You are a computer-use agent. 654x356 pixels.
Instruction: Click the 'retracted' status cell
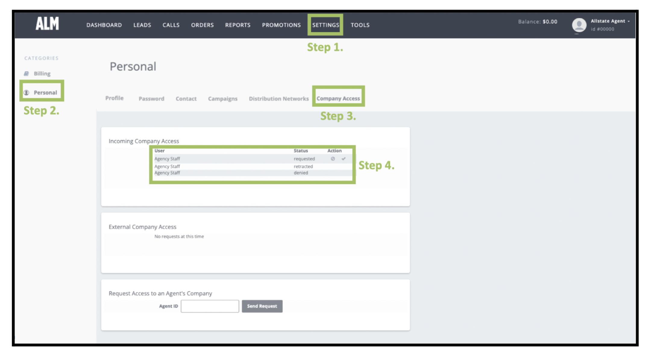click(x=303, y=167)
